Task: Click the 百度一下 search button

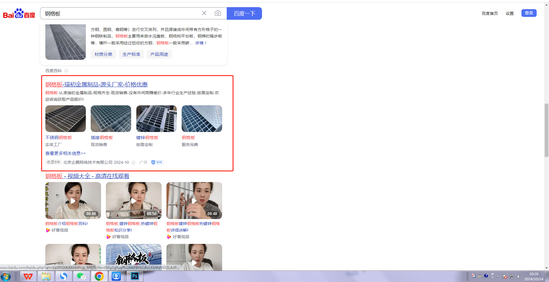Action: pos(244,13)
